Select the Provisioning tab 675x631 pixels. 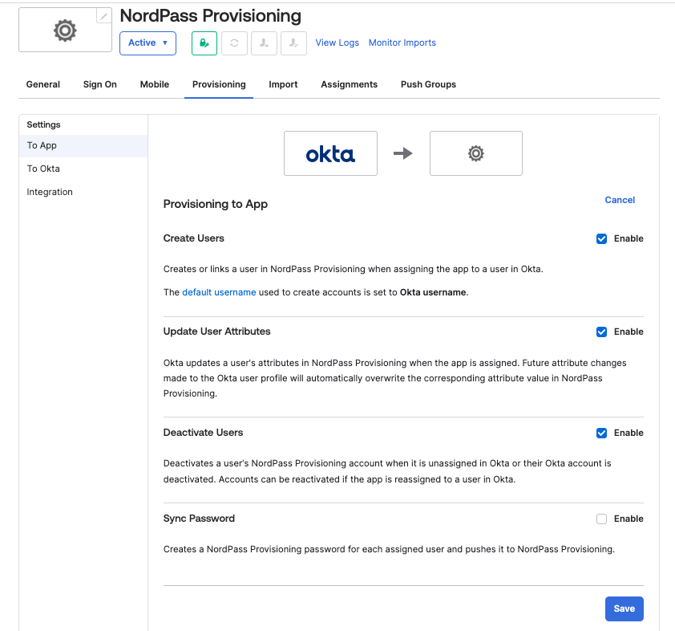pos(219,84)
